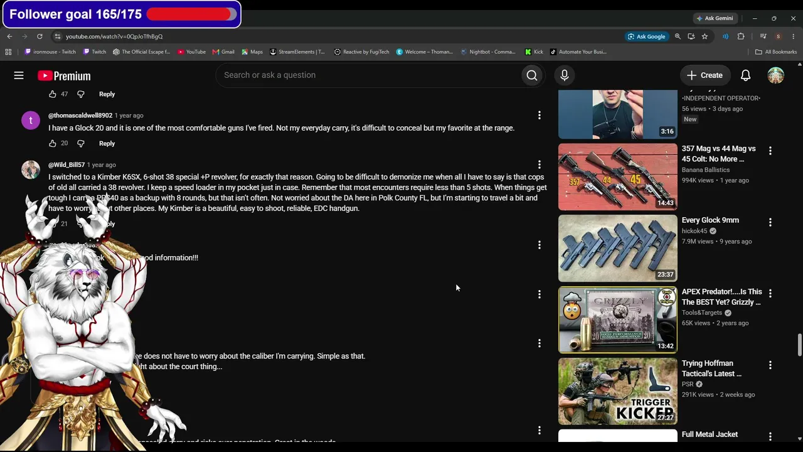
Task: Reply to @thomascaldwell8902's comment
Action: 107,143
